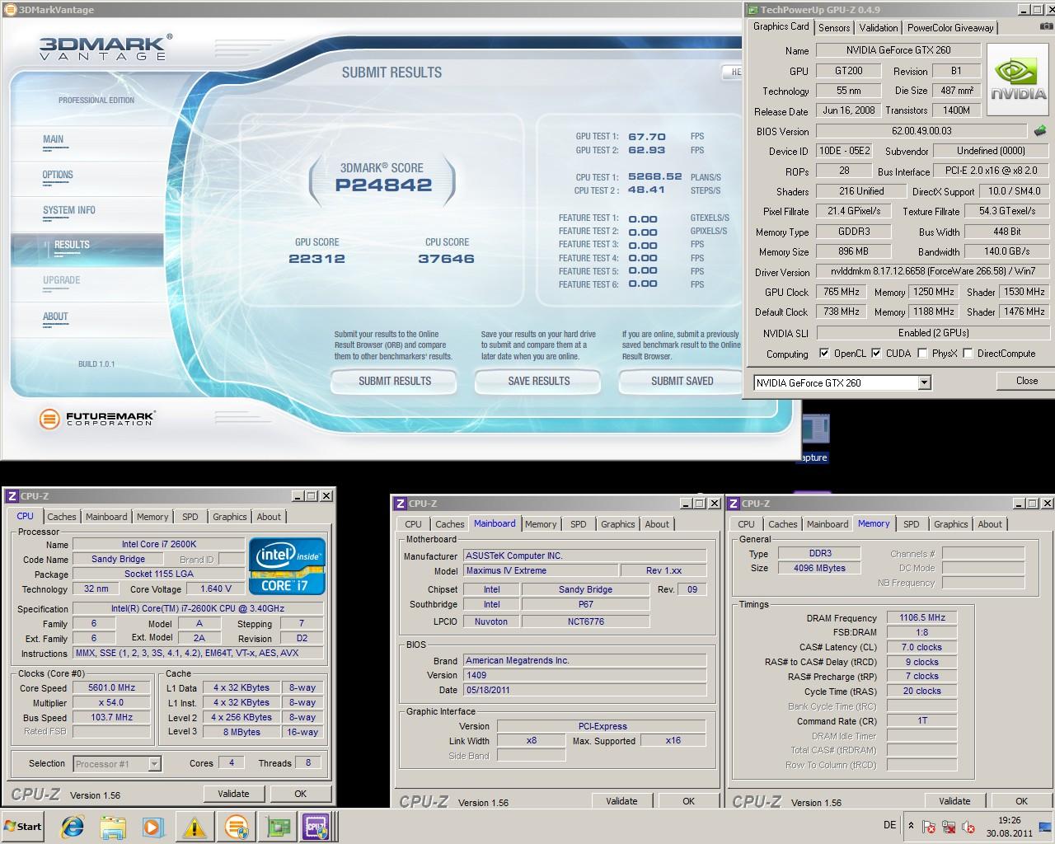Viewport: 1055px width, 844px height.
Task: Click OK in the CPU-Z Memory window
Action: tap(1021, 801)
